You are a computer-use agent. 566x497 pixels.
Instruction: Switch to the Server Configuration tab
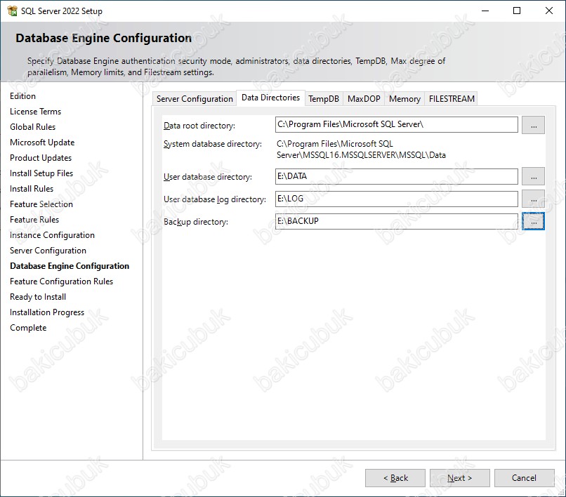click(x=195, y=99)
